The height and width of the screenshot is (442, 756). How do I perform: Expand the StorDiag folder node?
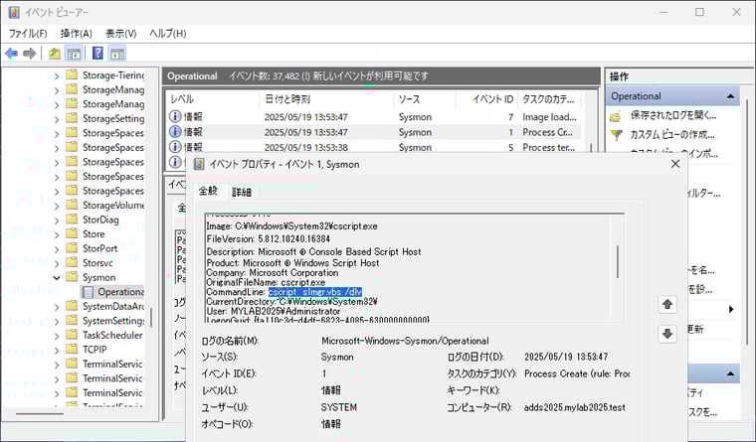(56, 221)
